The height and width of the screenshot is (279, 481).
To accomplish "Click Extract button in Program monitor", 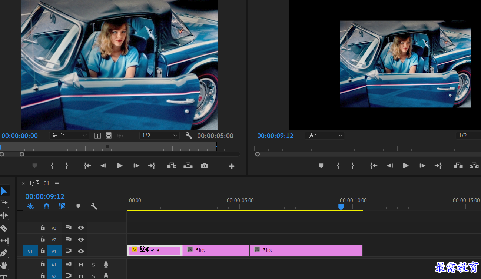I will [474, 166].
